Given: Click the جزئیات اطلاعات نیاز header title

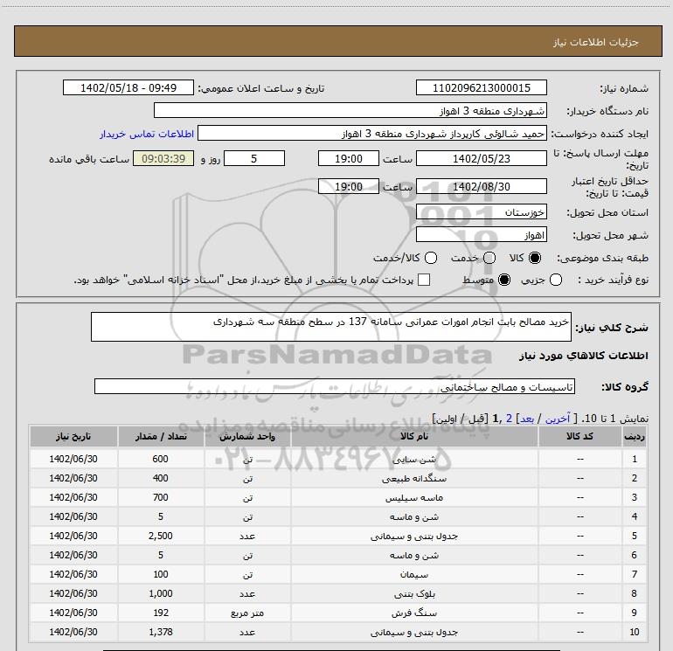Looking at the screenshot, I should (596, 42).
